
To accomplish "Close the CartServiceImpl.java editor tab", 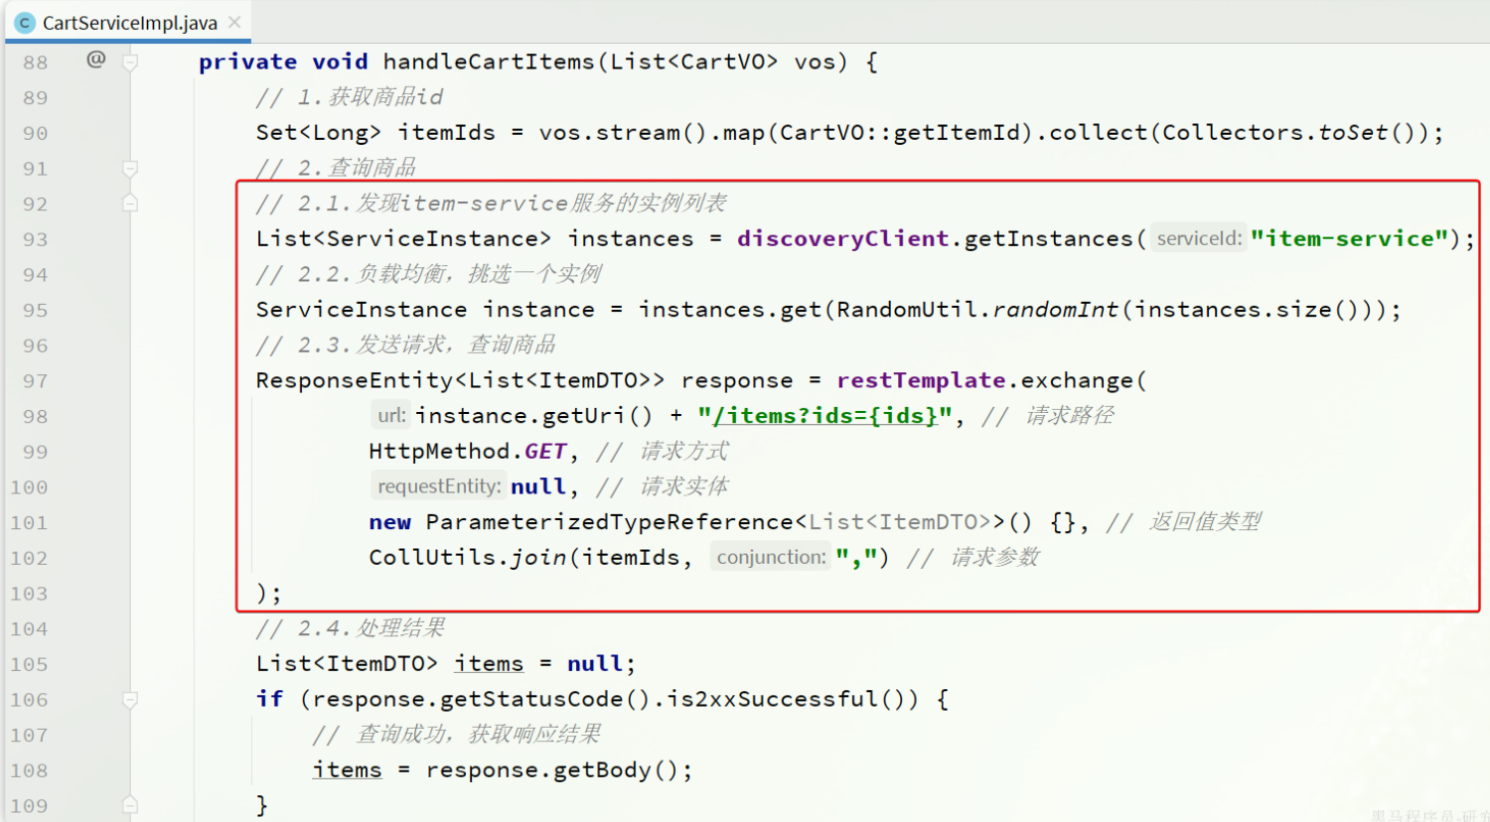I will 234,22.
